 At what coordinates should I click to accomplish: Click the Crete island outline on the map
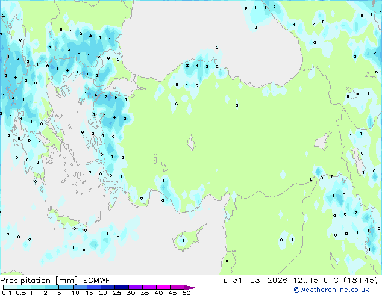point(66,219)
